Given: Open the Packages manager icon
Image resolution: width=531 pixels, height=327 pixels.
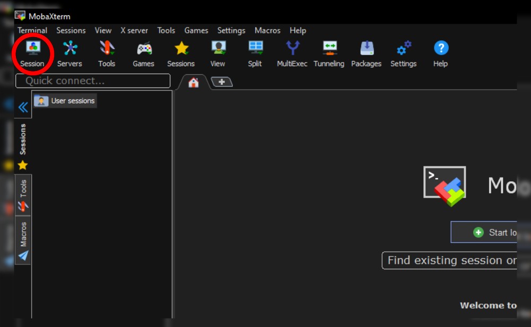Looking at the screenshot, I should click(x=367, y=54).
